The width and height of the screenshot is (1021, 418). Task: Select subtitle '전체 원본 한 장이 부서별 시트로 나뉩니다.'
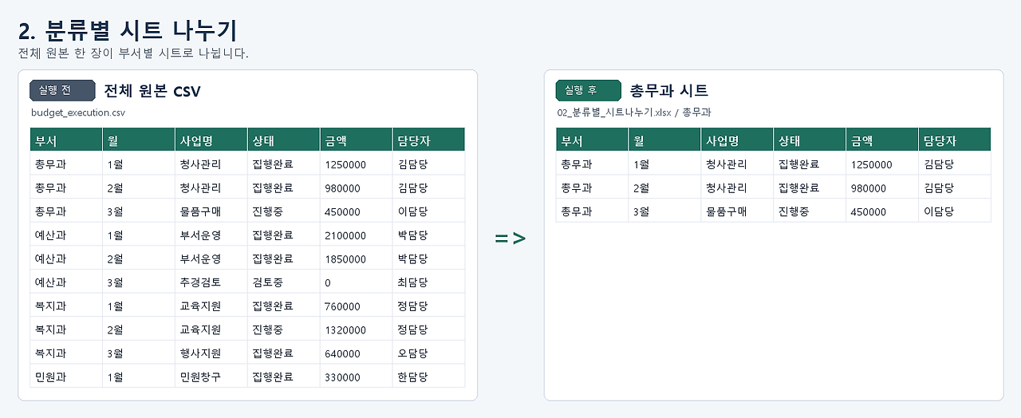coord(133,53)
